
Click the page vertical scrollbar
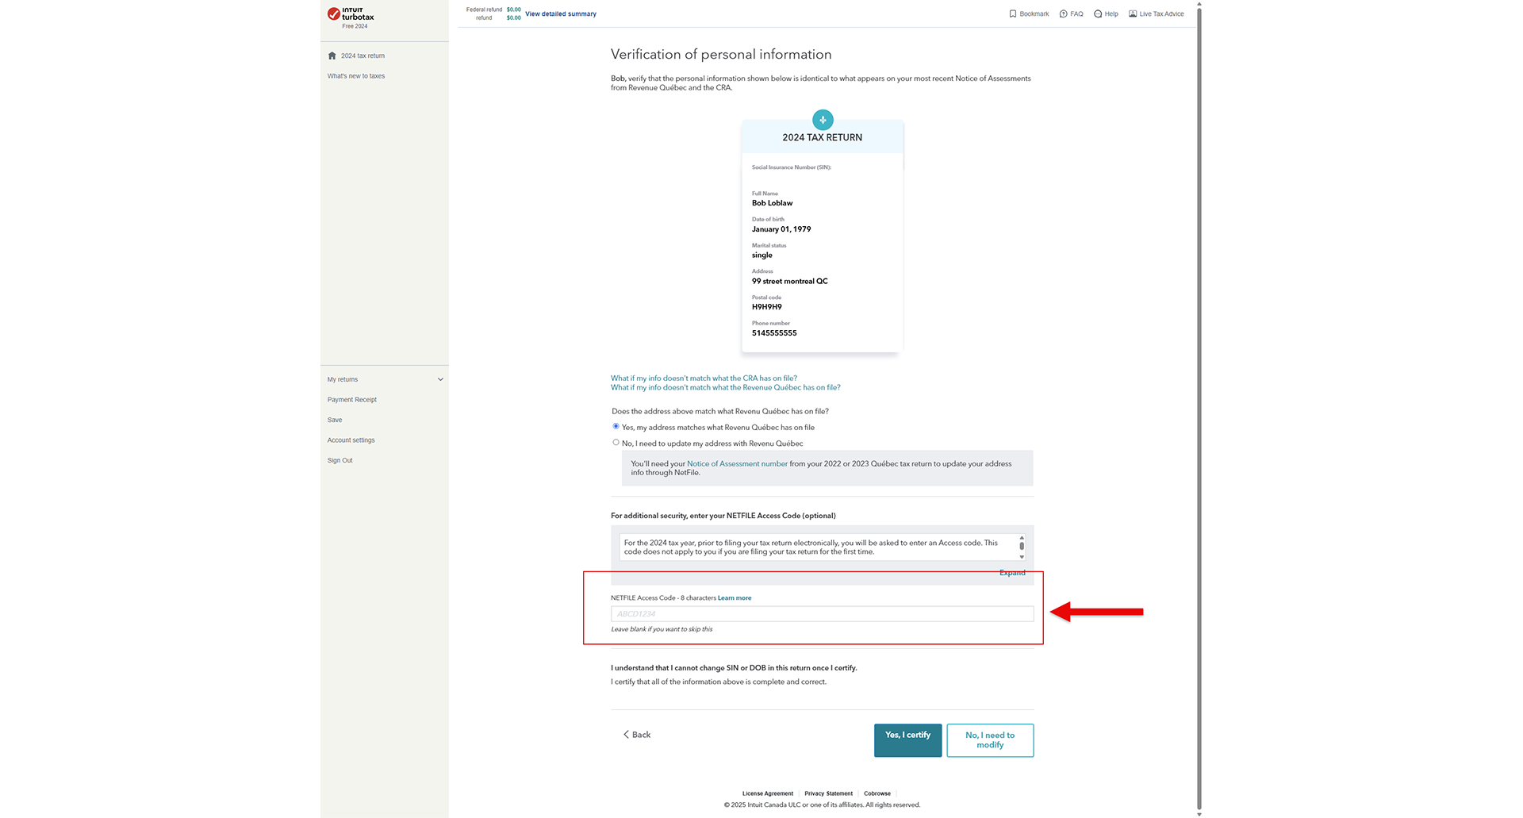coord(1199,409)
